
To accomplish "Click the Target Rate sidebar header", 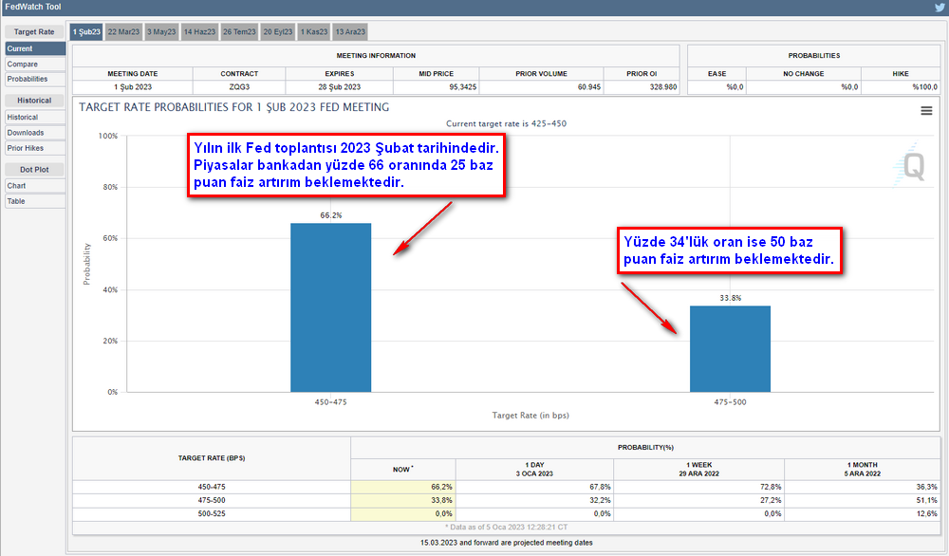I will click(x=34, y=32).
